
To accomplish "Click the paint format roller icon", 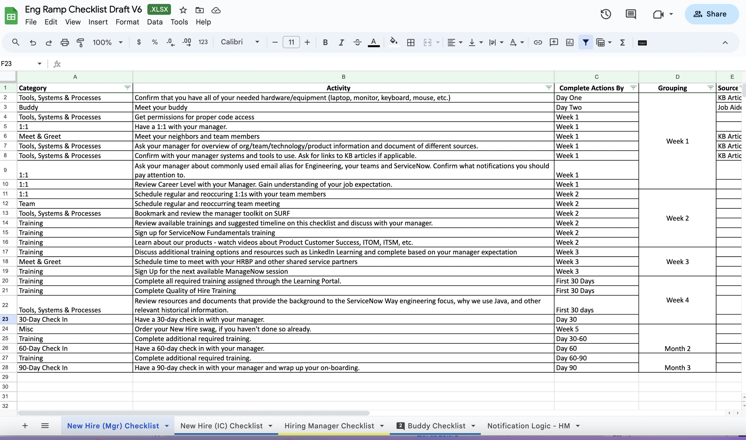I will tap(80, 42).
